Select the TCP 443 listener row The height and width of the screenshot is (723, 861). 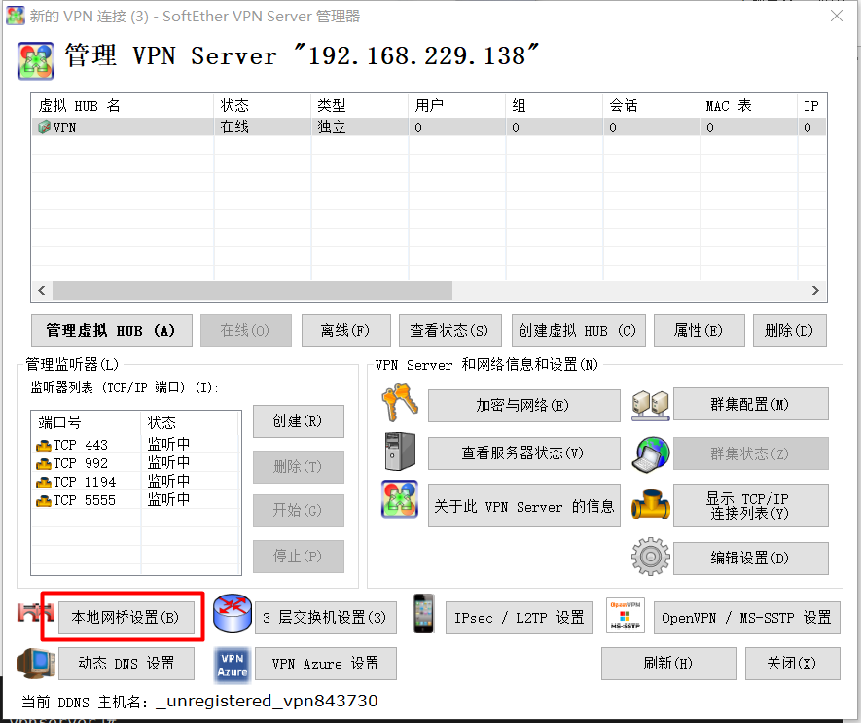(x=135, y=445)
